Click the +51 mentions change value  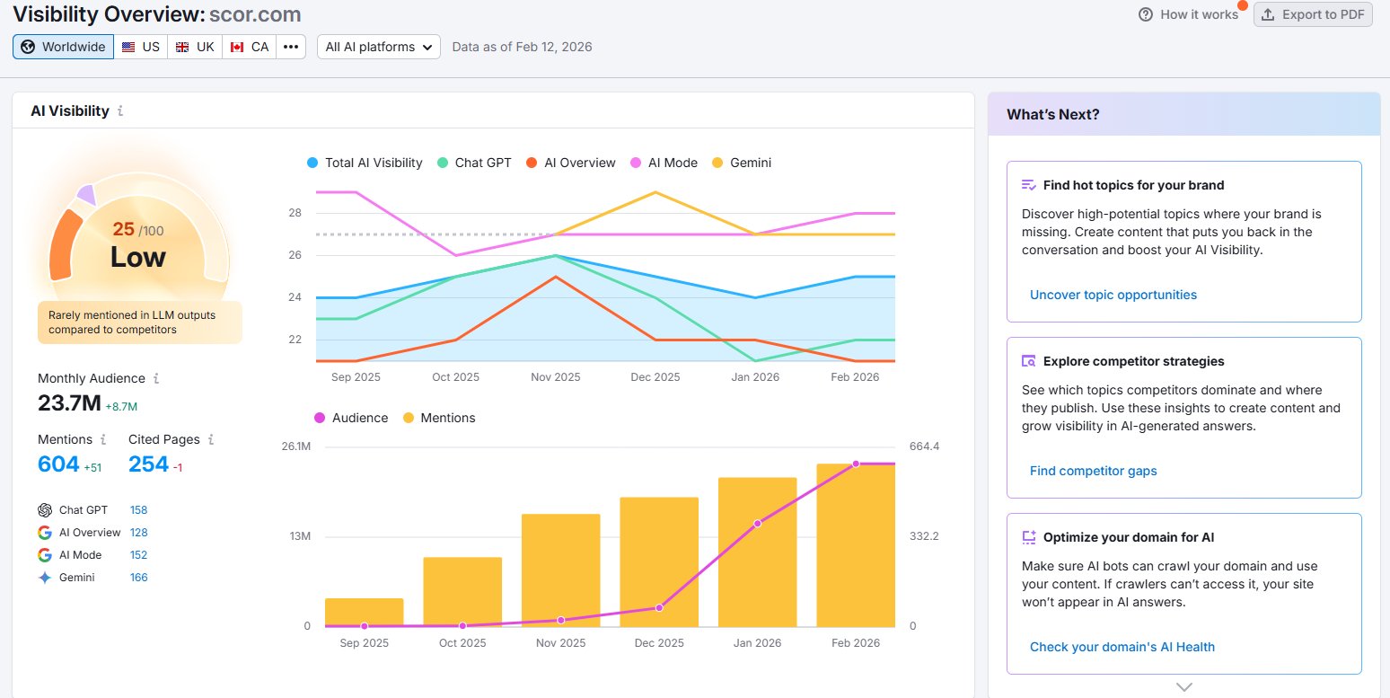92,468
